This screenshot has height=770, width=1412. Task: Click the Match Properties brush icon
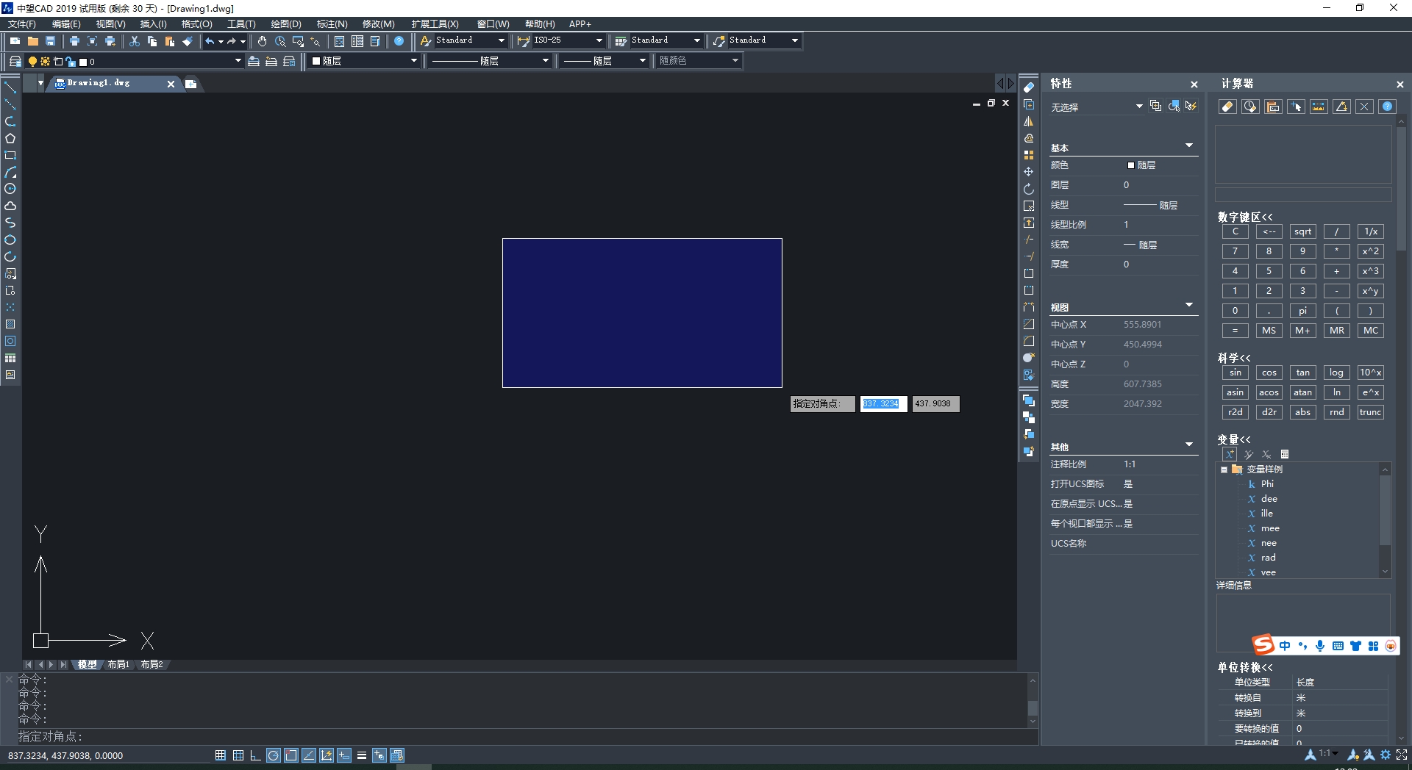188,41
